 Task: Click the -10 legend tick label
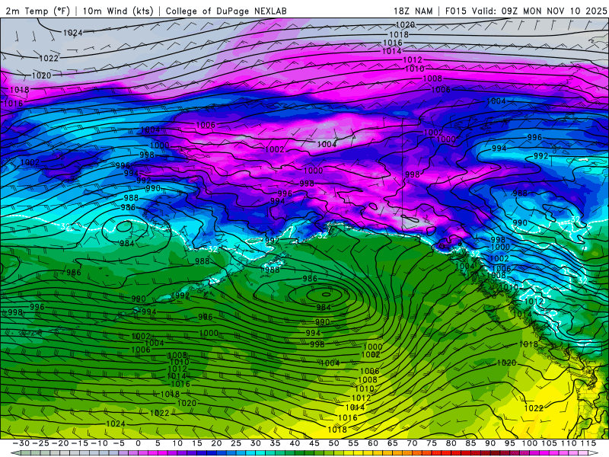[99, 443]
